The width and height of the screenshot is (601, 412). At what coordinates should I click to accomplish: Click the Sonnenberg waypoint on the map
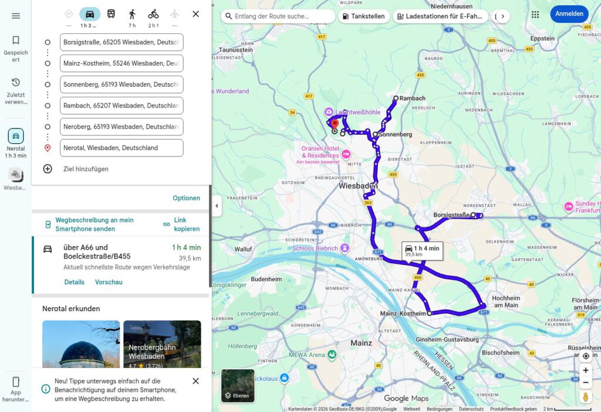(375, 134)
